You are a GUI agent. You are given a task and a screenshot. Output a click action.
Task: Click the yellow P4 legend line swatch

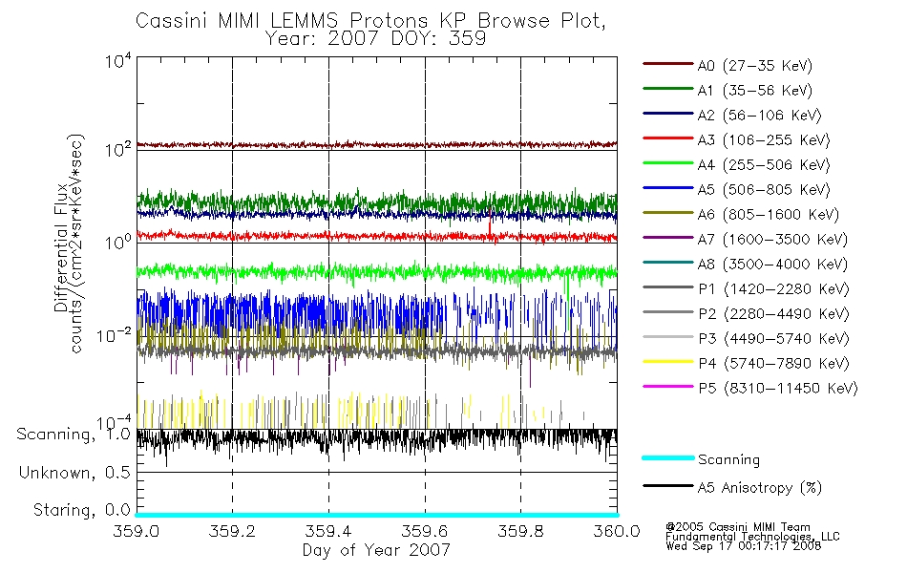click(x=668, y=362)
